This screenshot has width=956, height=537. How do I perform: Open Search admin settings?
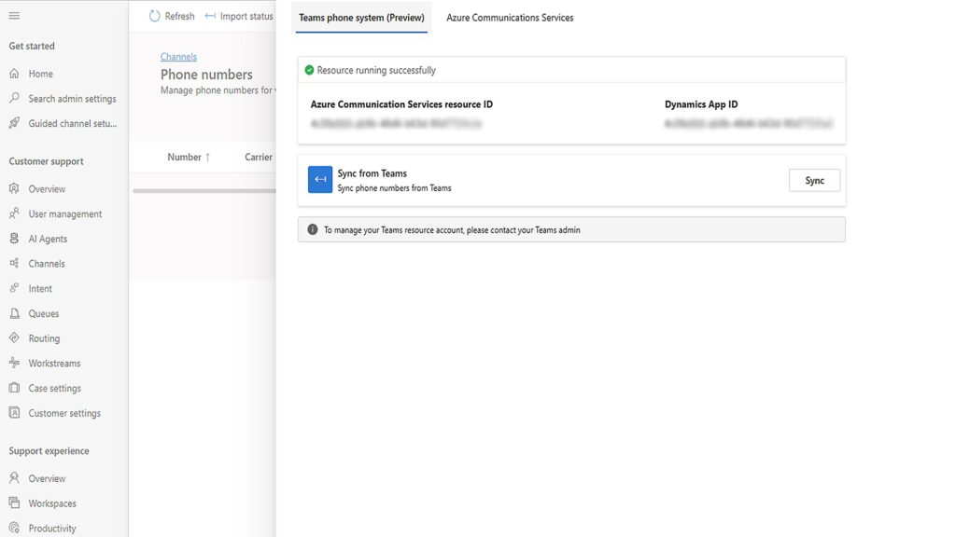click(72, 99)
